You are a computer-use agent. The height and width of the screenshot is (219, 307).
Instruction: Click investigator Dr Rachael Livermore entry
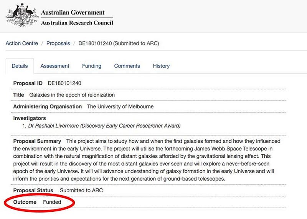[x=104, y=126]
